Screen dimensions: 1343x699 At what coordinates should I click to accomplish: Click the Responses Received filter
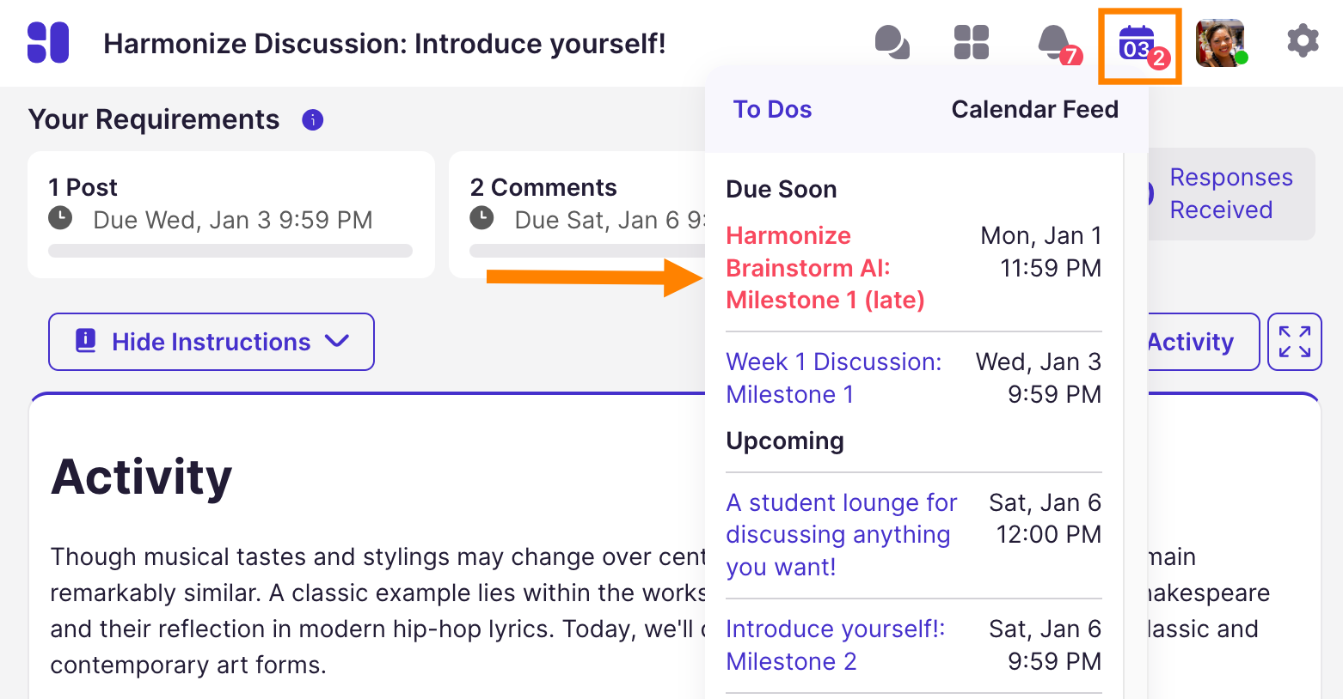tap(1231, 194)
